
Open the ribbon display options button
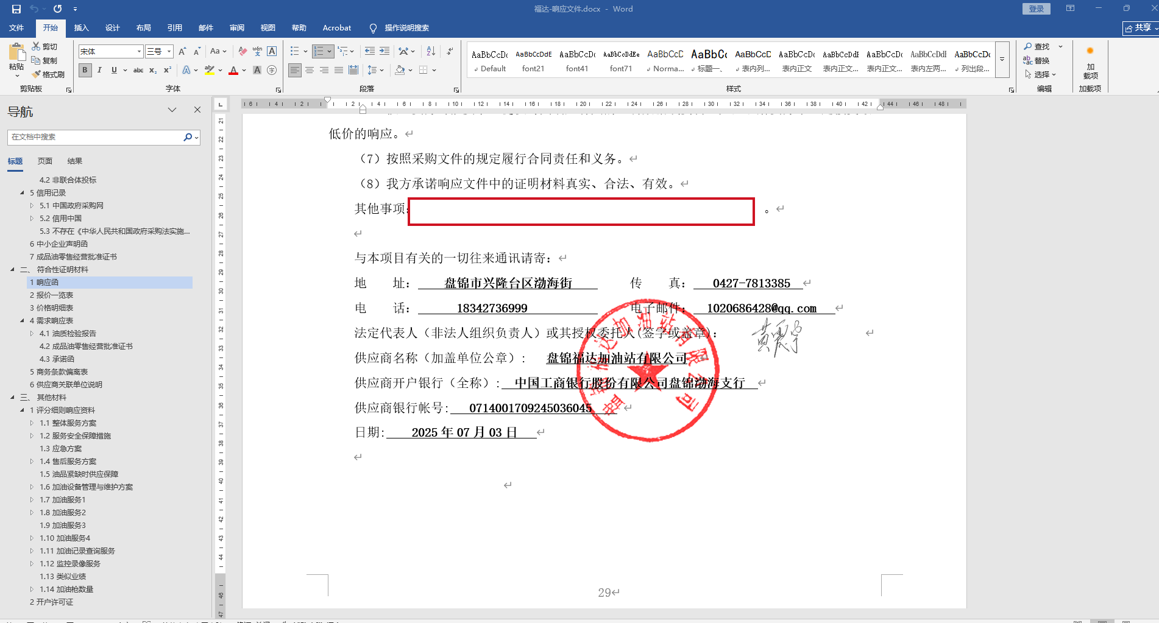coord(1070,9)
